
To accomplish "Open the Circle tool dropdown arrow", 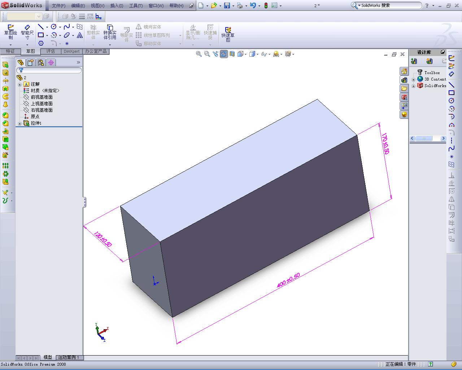I will point(60,27).
